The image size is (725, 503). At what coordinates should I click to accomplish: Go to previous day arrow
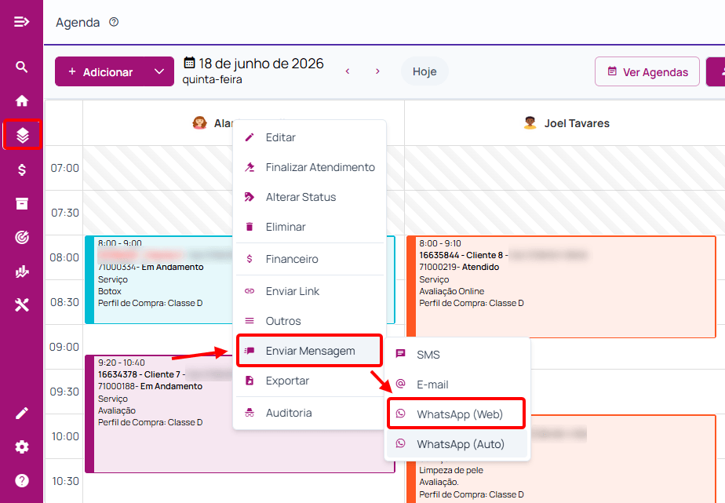pos(348,71)
